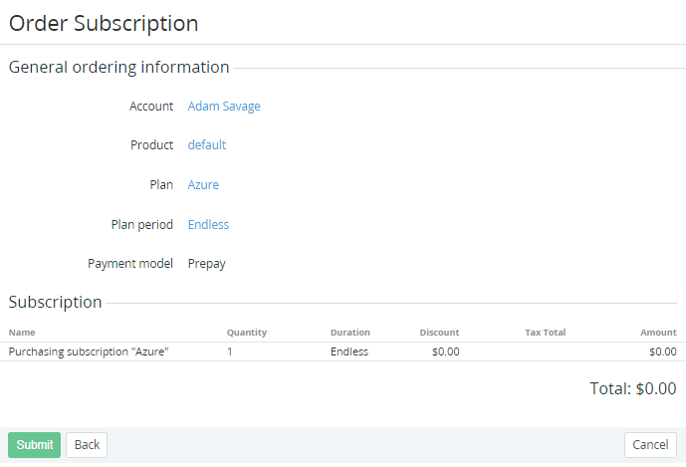The width and height of the screenshot is (686, 467).
Task: Follow the Azure plan link
Action: click(203, 185)
